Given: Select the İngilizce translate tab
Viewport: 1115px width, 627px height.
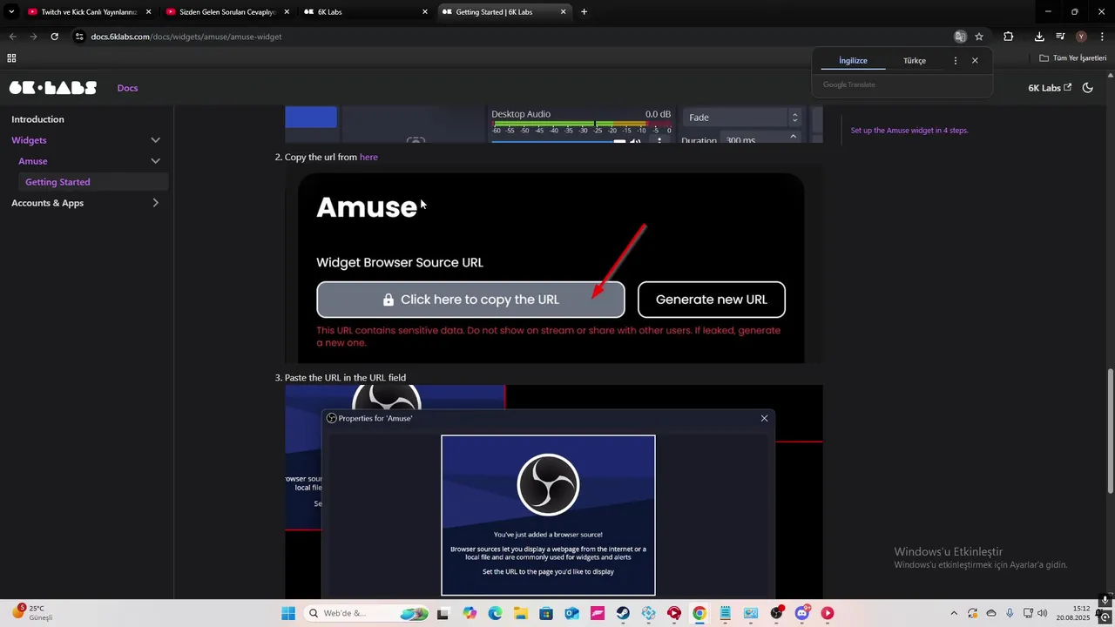Looking at the screenshot, I should [x=853, y=61].
